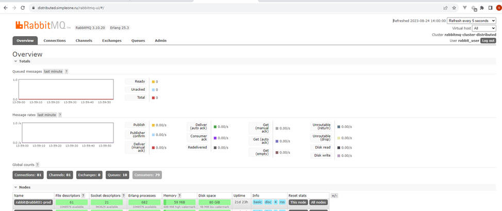This screenshot has width=502, height=211.
Task: Open the Exchanges tab
Action: (111, 41)
